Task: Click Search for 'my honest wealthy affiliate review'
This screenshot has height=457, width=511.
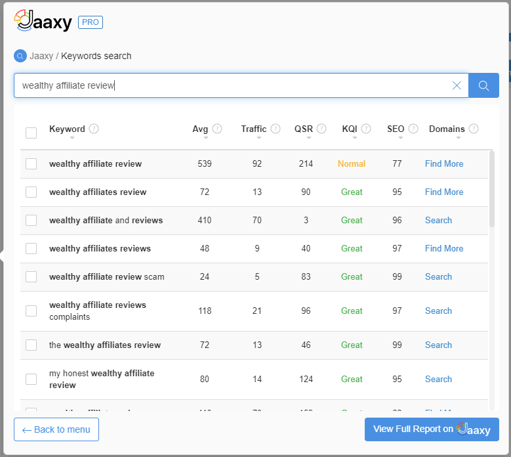Action: 438,379
